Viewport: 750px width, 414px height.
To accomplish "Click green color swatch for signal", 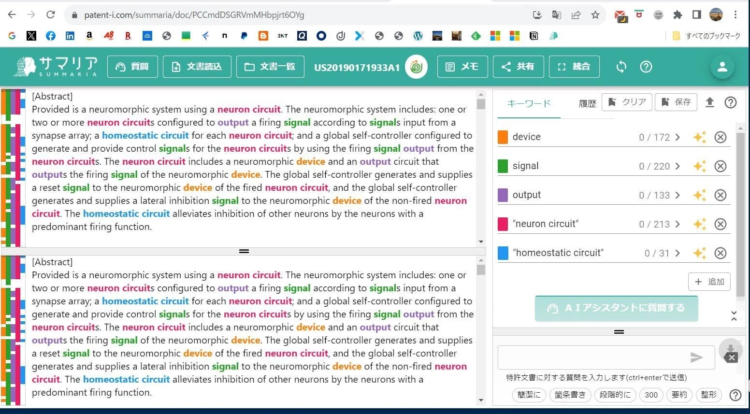I will pyautogui.click(x=503, y=166).
